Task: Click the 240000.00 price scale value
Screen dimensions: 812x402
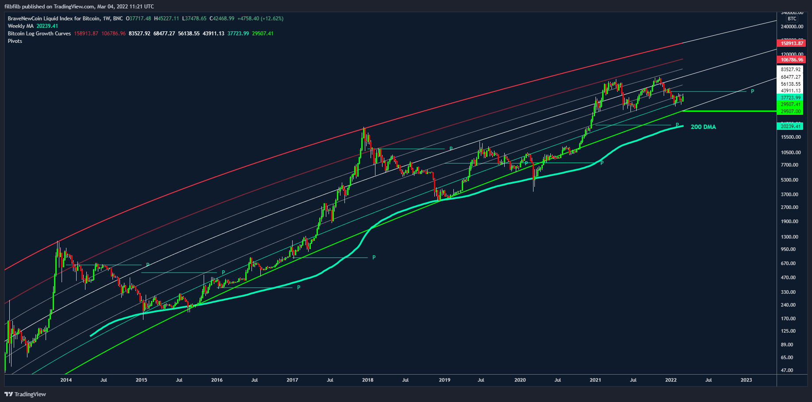Action: point(792,27)
